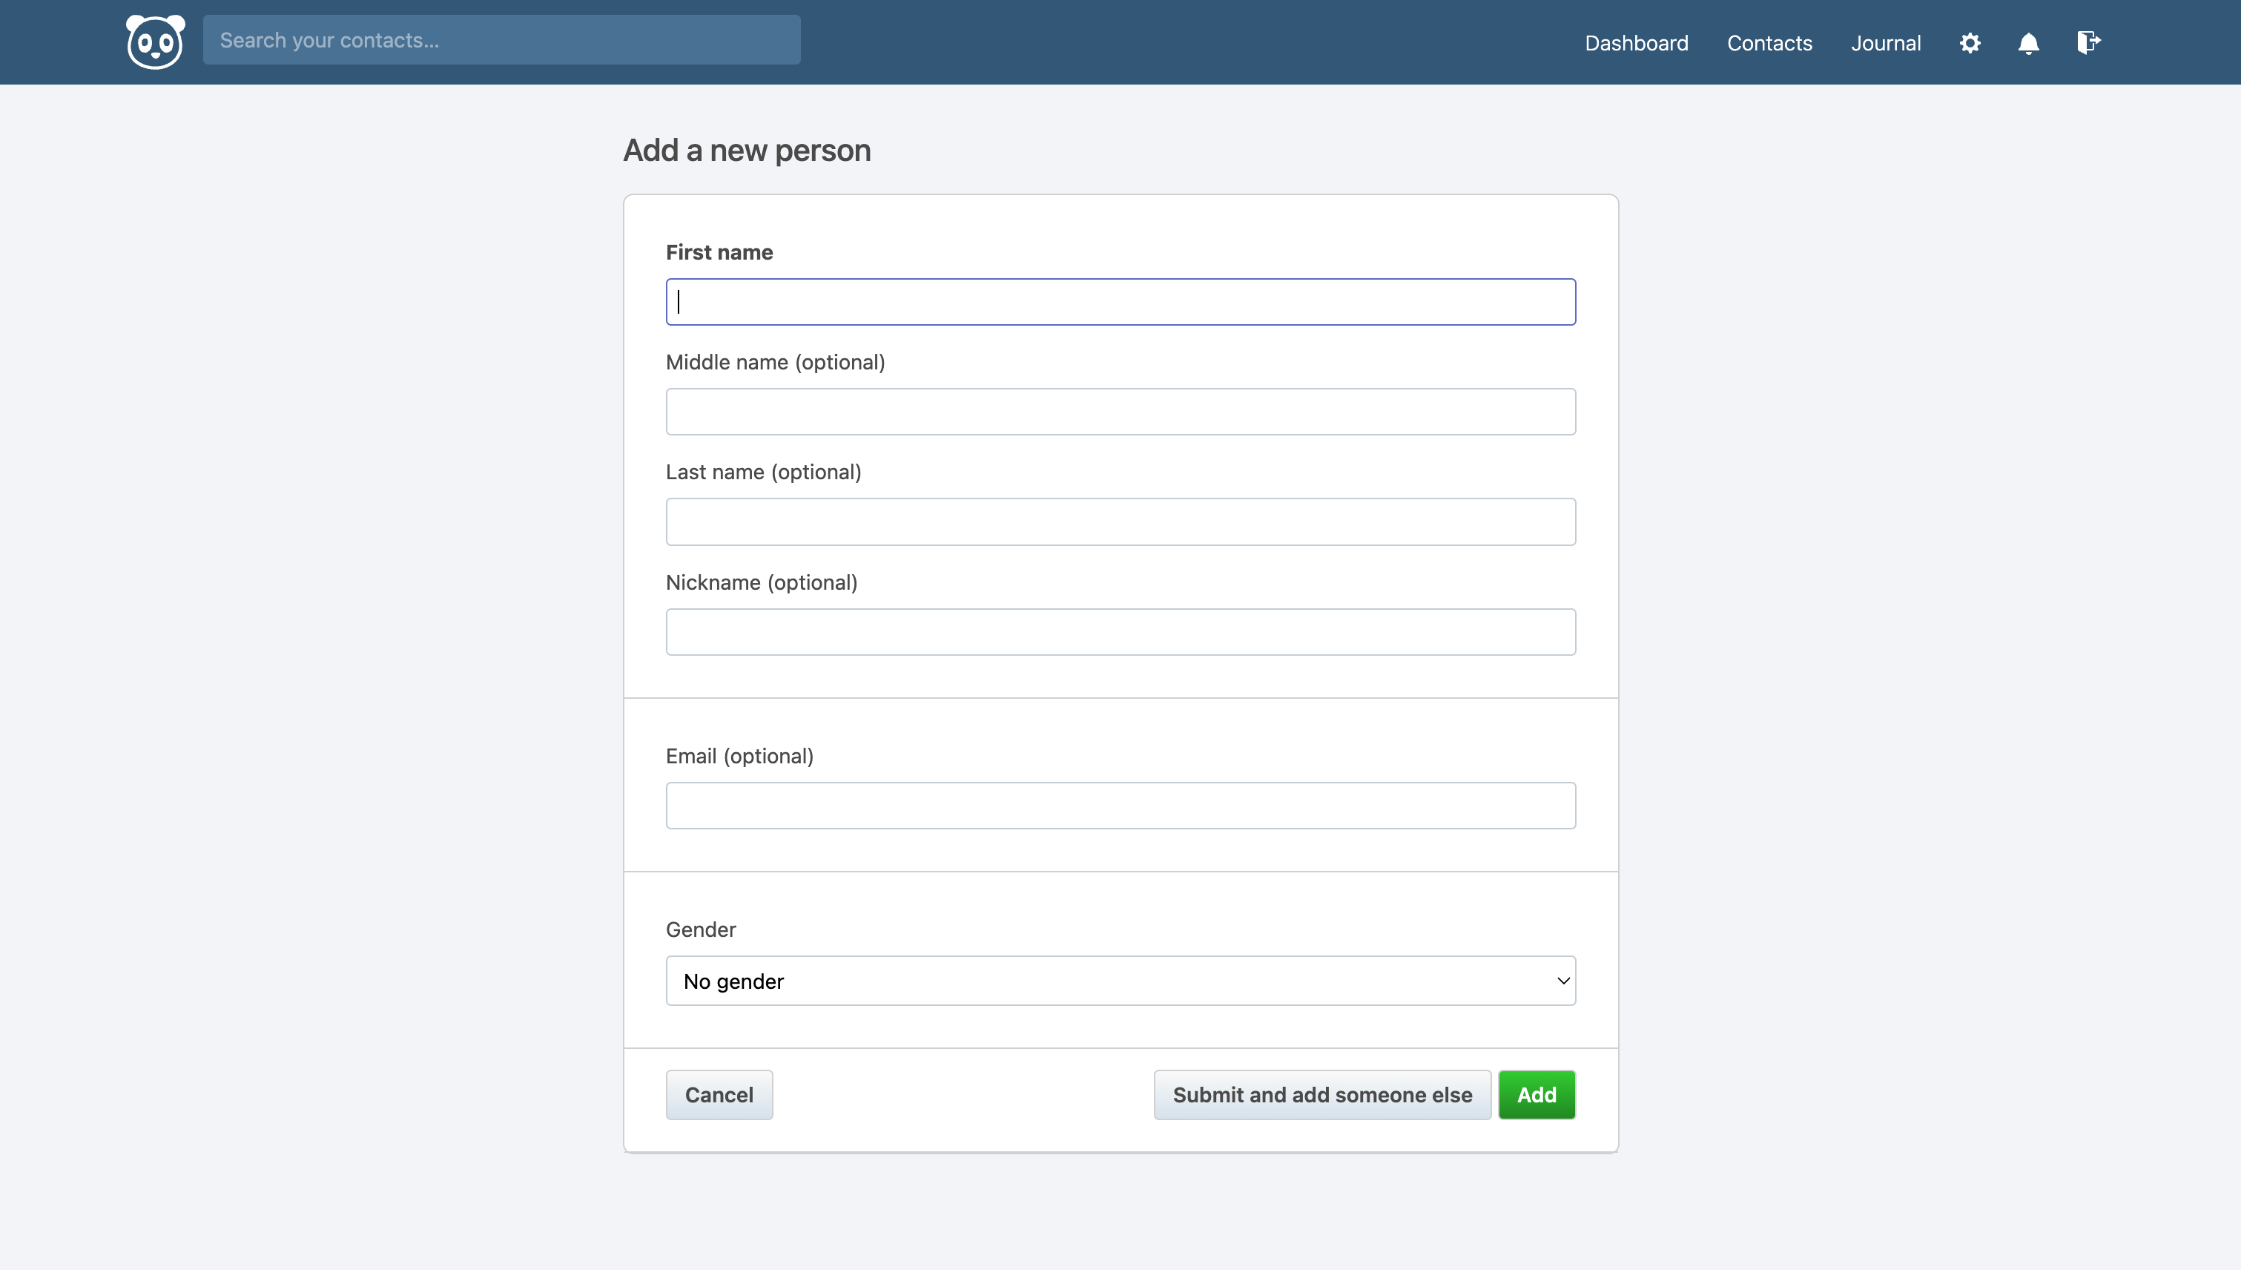Click the Email optional input field
Screen dimensions: 2241x1270
[x=1120, y=805]
